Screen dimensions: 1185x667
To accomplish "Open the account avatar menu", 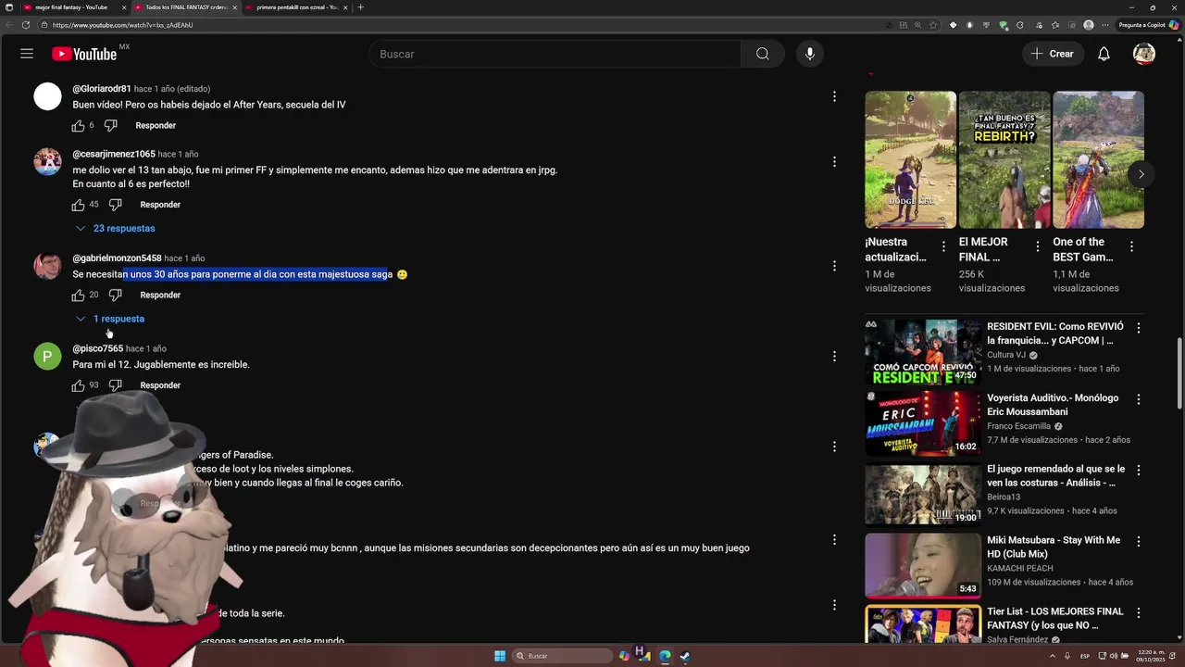I will pyautogui.click(x=1144, y=54).
